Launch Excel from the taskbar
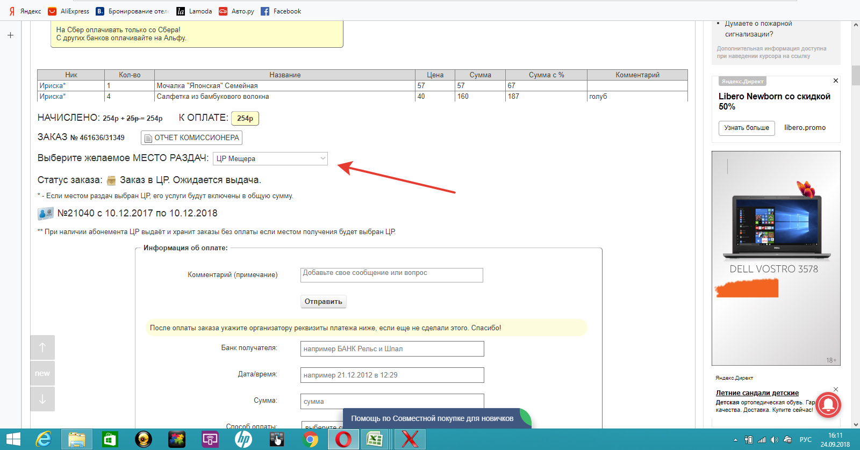 click(374, 439)
